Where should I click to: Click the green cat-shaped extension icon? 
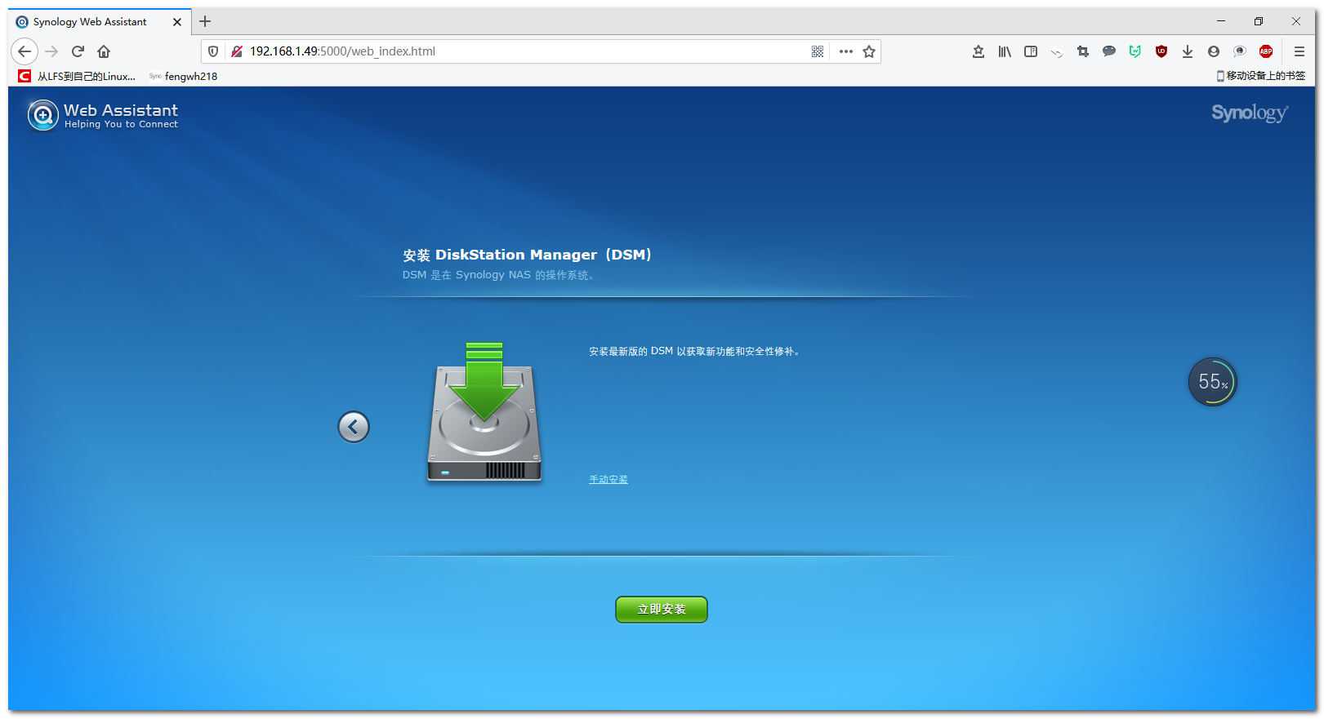(x=1135, y=51)
